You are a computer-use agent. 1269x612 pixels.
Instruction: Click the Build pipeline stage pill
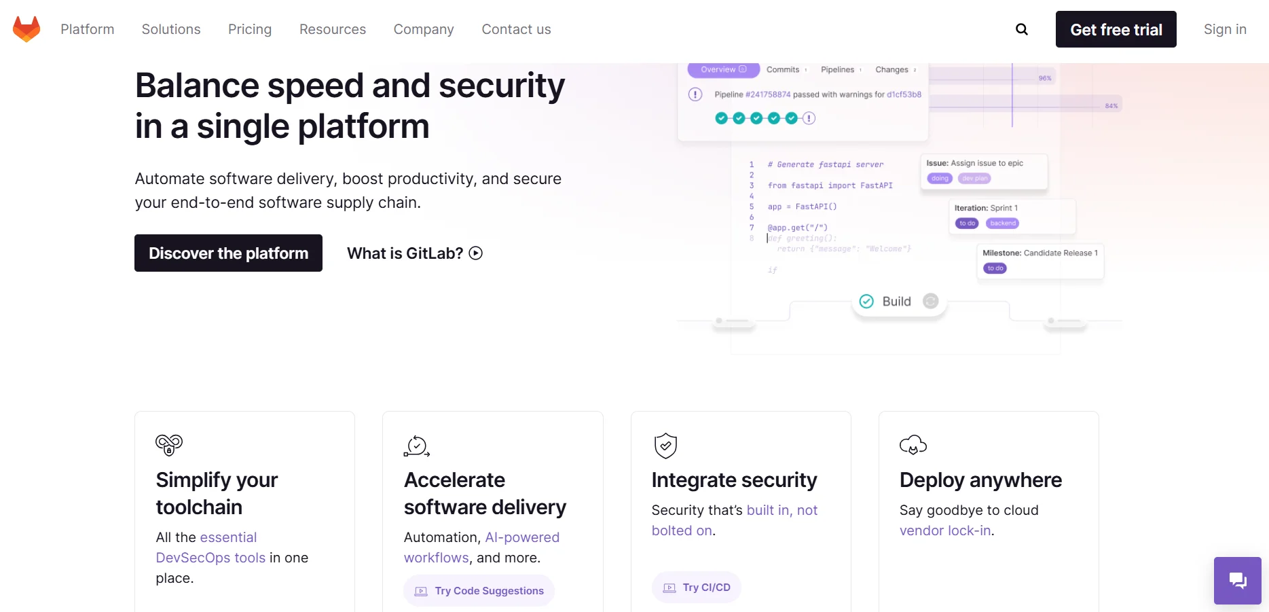click(899, 302)
